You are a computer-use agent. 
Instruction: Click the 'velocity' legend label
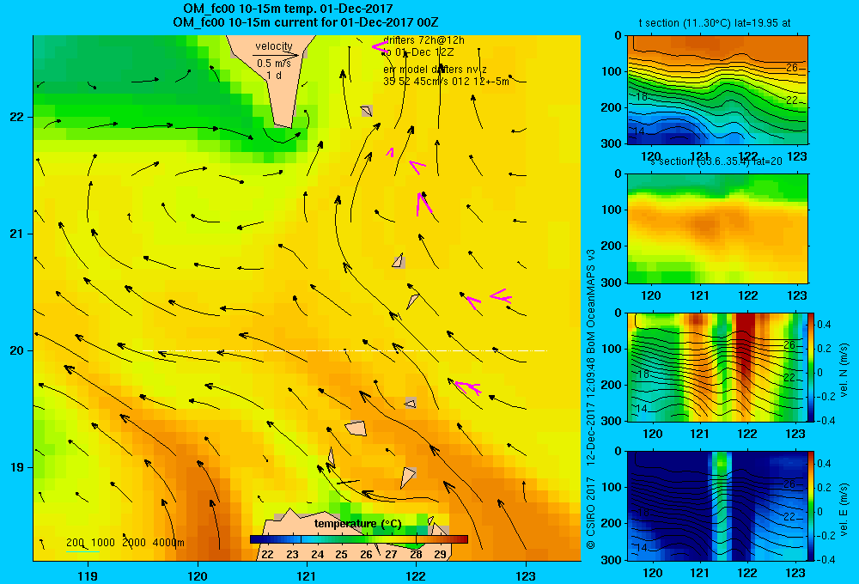pos(274,46)
